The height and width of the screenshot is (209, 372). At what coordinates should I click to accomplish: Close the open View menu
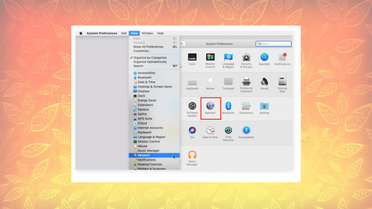pos(134,33)
